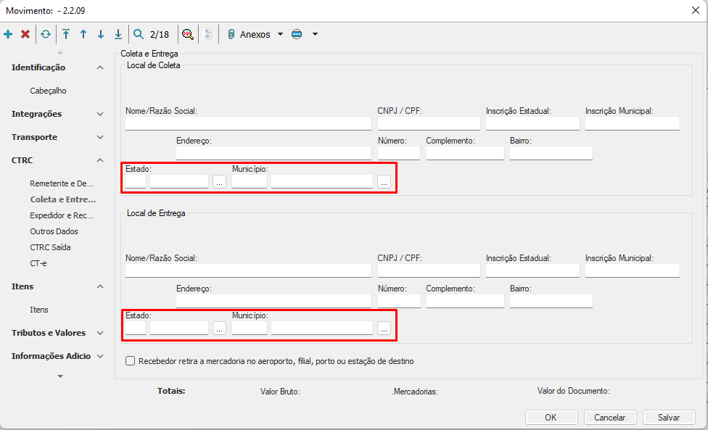
Task: Click the Local de Entrega Nome/Razão Social field
Action: click(x=248, y=270)
